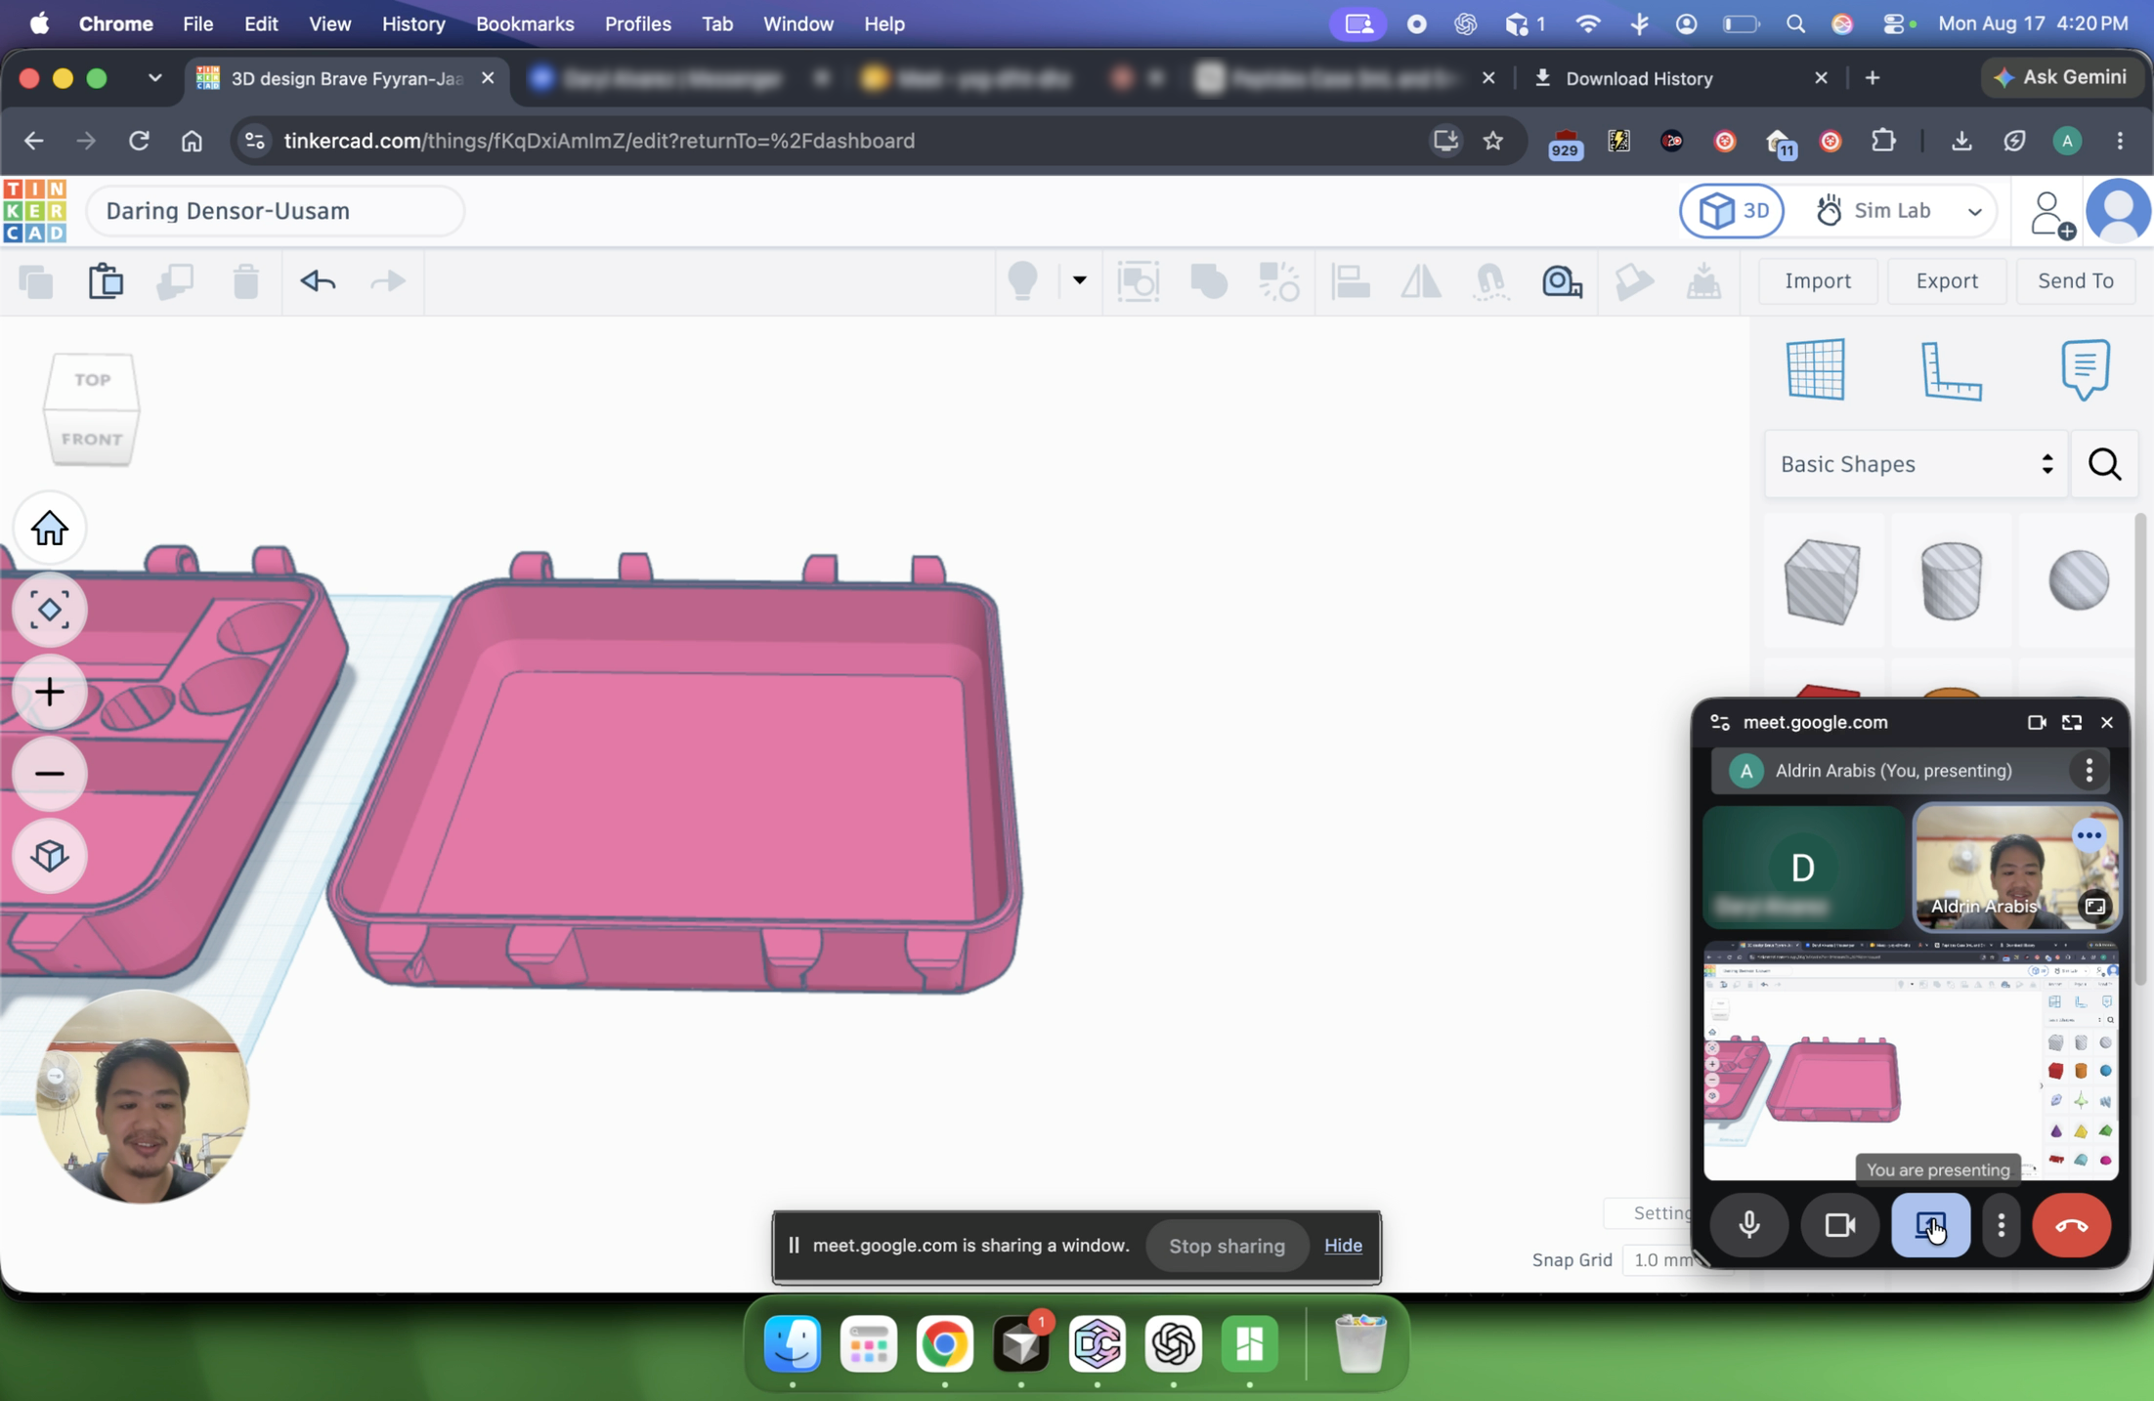The height and width of the screenshot is (1401, 2154).
Task: Bring the Meet call back to its tab
Action: click(x=2071, y=723)
